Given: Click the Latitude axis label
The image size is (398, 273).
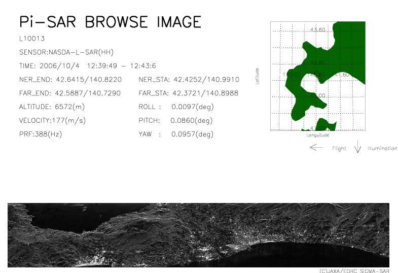Looking at the screenshot, I should pyautogui.click(x=257, y=76).
